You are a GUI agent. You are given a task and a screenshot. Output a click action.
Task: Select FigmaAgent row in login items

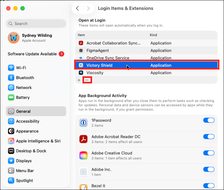point(146,50)
